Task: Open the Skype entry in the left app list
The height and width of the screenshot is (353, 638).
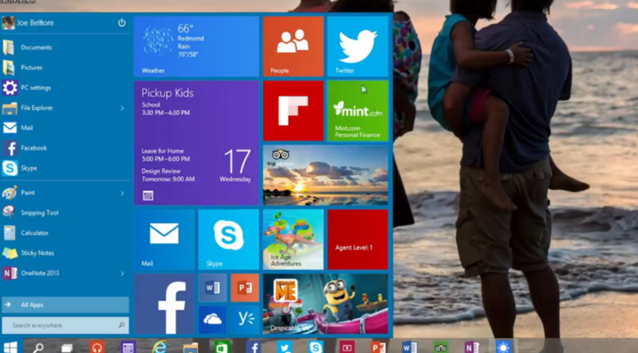Action: 65,168
